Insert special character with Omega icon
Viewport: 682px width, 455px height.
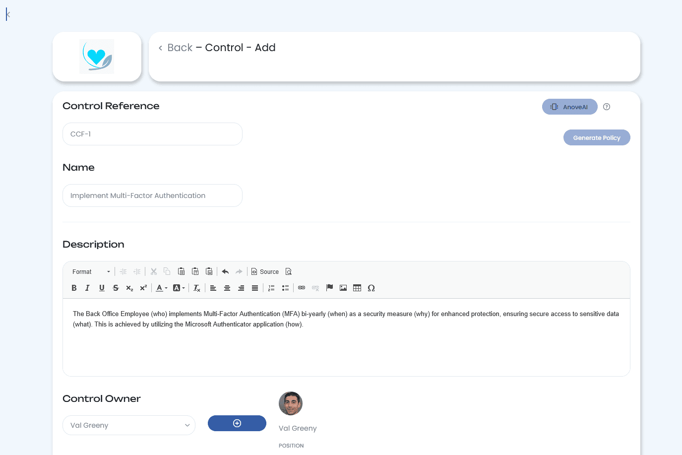(x=371, y=288)
